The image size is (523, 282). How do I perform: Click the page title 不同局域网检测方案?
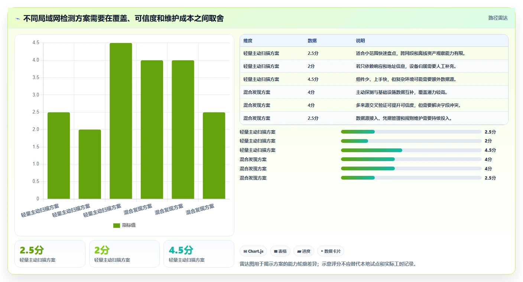click(123, 19)
